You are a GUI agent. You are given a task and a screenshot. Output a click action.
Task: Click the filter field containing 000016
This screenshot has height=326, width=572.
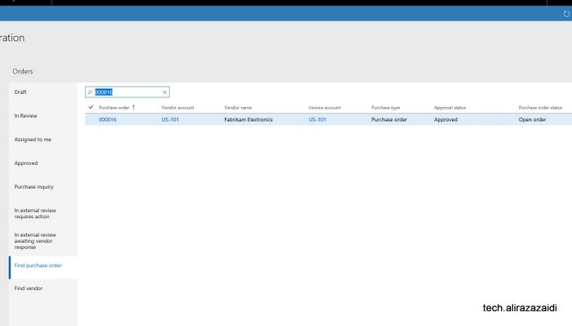click(x=127, y=92)
